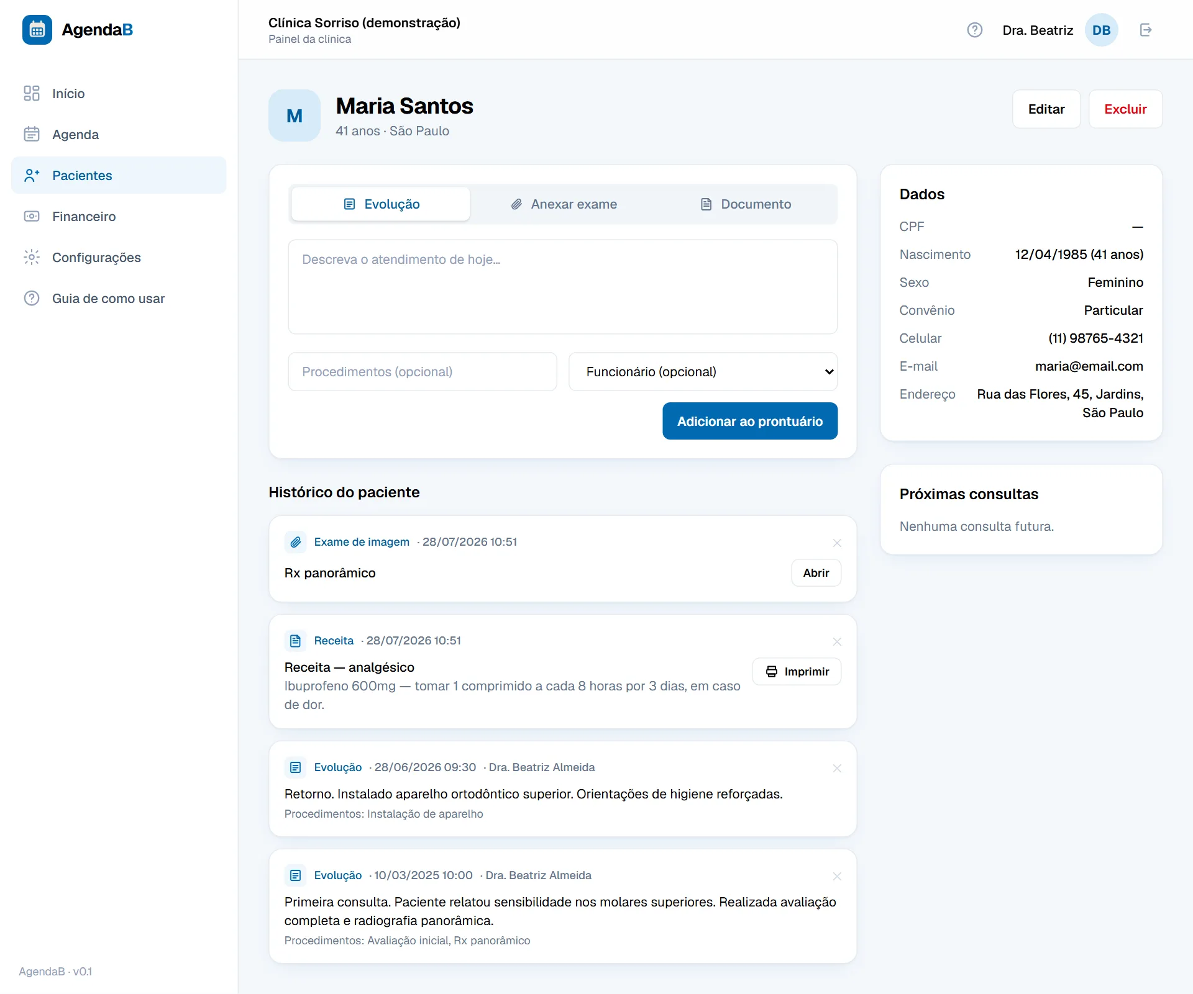Focus the Descreva o atendimento text area
Screen dimensions: 1193x994
pos(563,287)
